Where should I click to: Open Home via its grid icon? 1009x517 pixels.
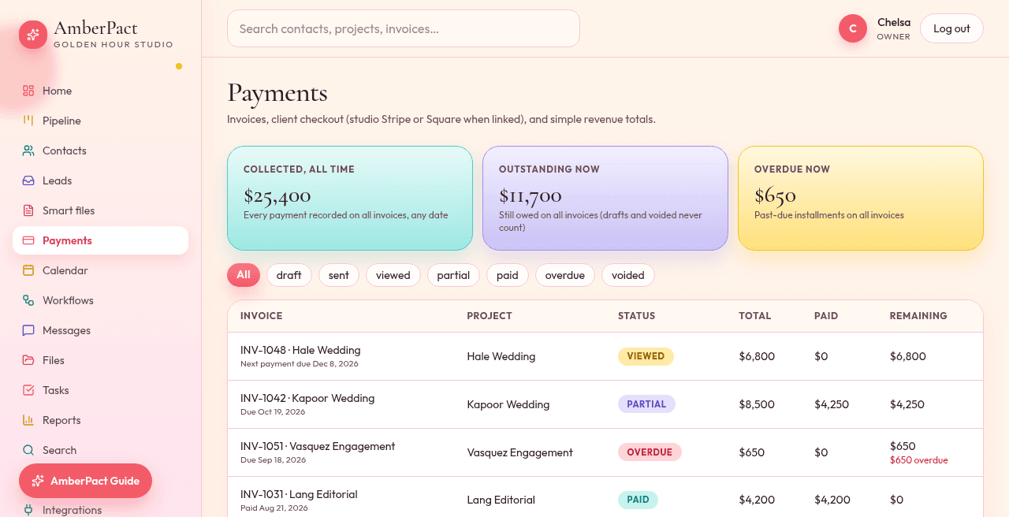[28, 91]
